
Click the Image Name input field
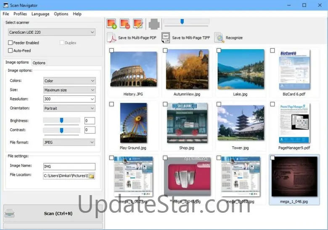(69, 167)
